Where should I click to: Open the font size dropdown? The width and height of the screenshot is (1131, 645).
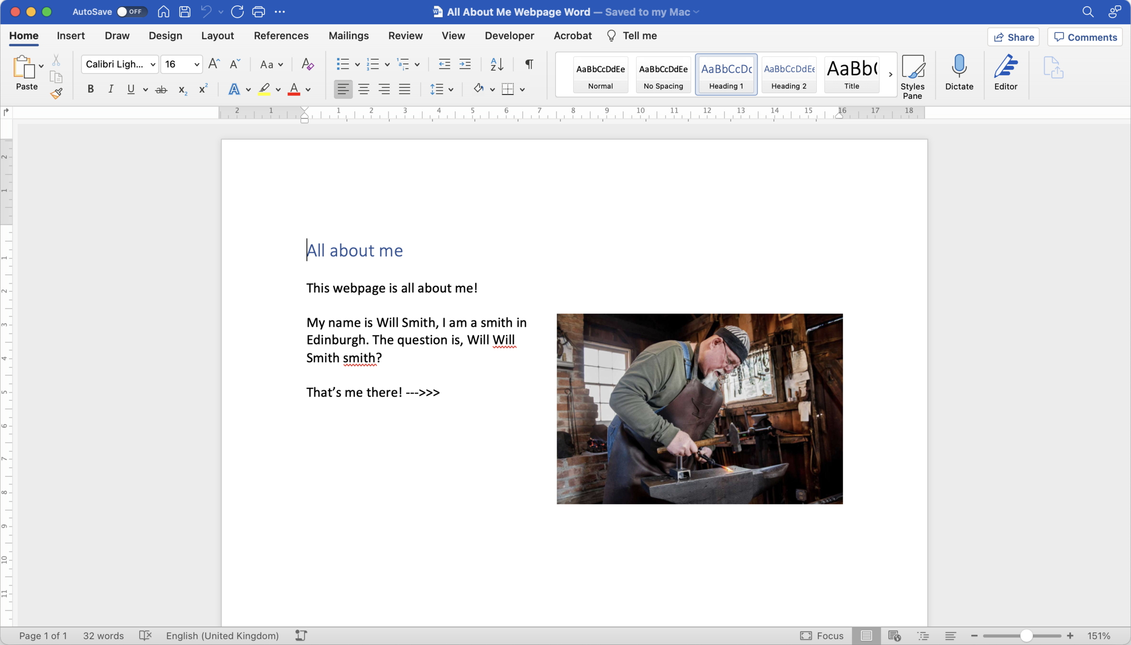[x=197, y=64]
